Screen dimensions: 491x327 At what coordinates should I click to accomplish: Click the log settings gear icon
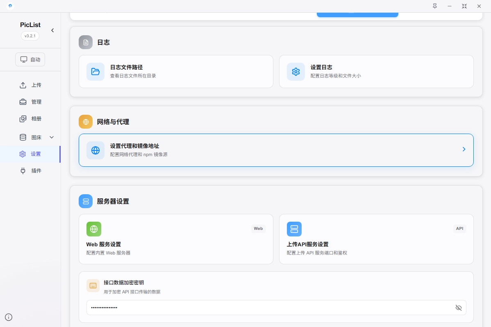[x=296, y=72]
